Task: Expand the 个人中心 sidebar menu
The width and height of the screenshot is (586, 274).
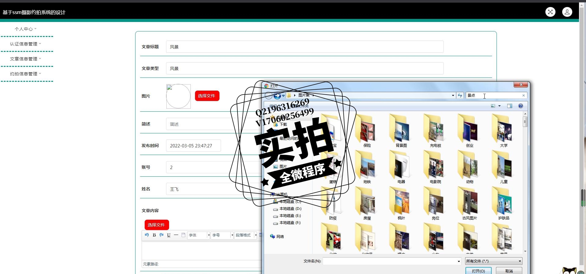Action: click(x=26, y=29)
